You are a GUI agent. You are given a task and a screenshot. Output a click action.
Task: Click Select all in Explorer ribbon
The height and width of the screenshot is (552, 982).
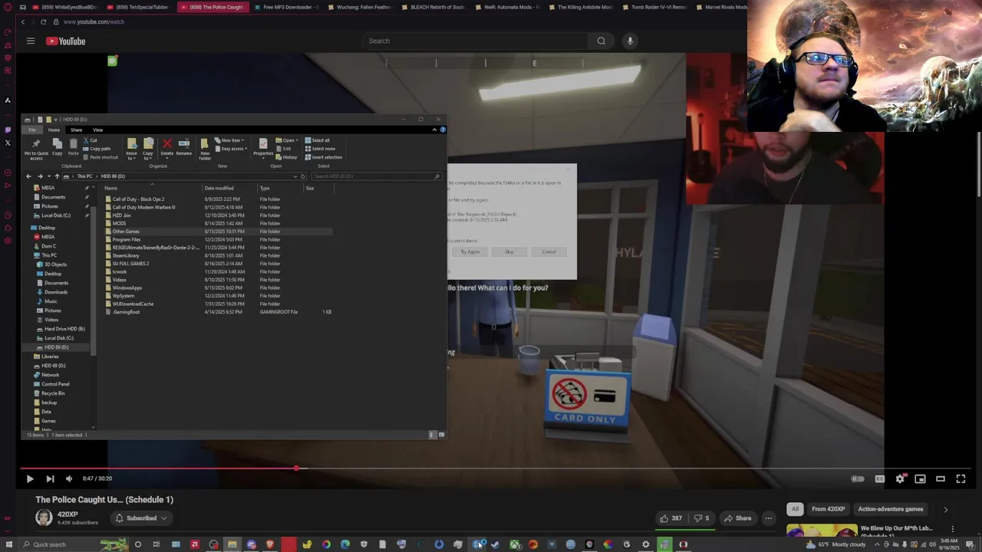[317, 140]
